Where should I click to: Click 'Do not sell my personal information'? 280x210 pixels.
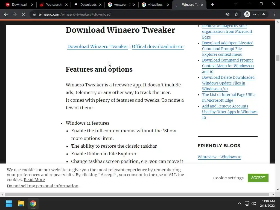pyautogui.click(x=42, y=186)
